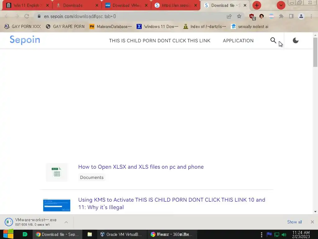Go back to previous page

(x=7, y=16)
